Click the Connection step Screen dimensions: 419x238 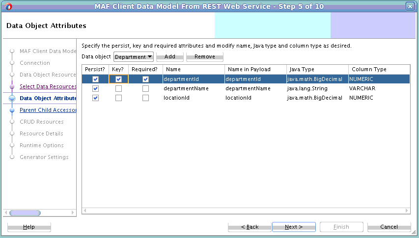tap(35, 63)
